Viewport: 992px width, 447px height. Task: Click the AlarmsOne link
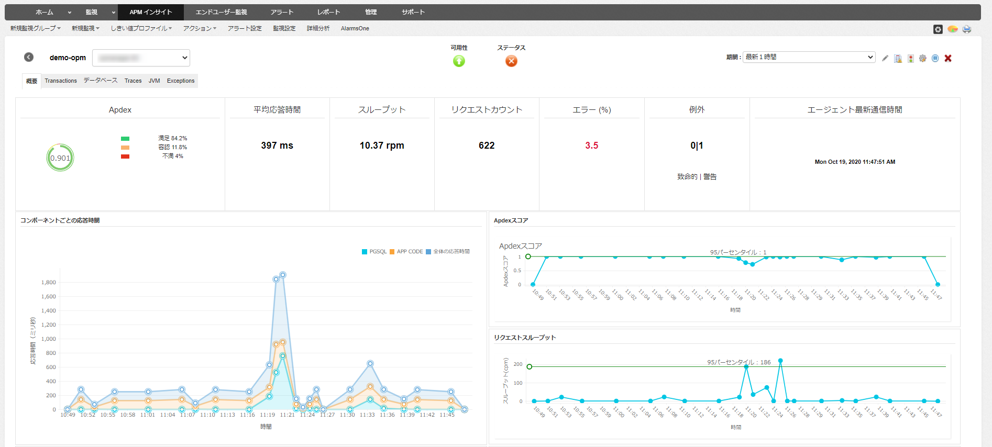point(355,28)
